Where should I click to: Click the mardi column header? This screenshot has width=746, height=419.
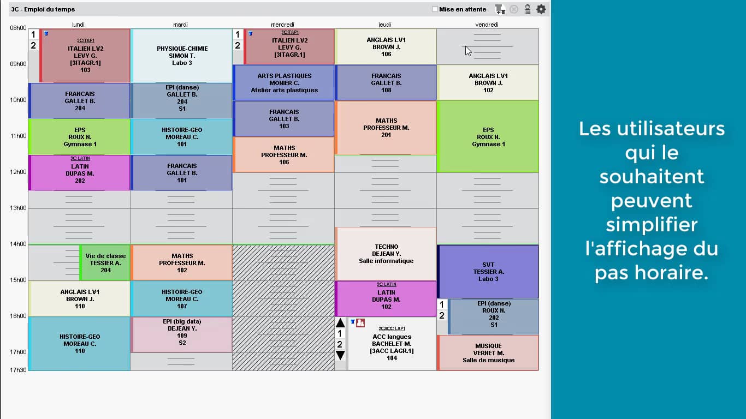(181, 25)
